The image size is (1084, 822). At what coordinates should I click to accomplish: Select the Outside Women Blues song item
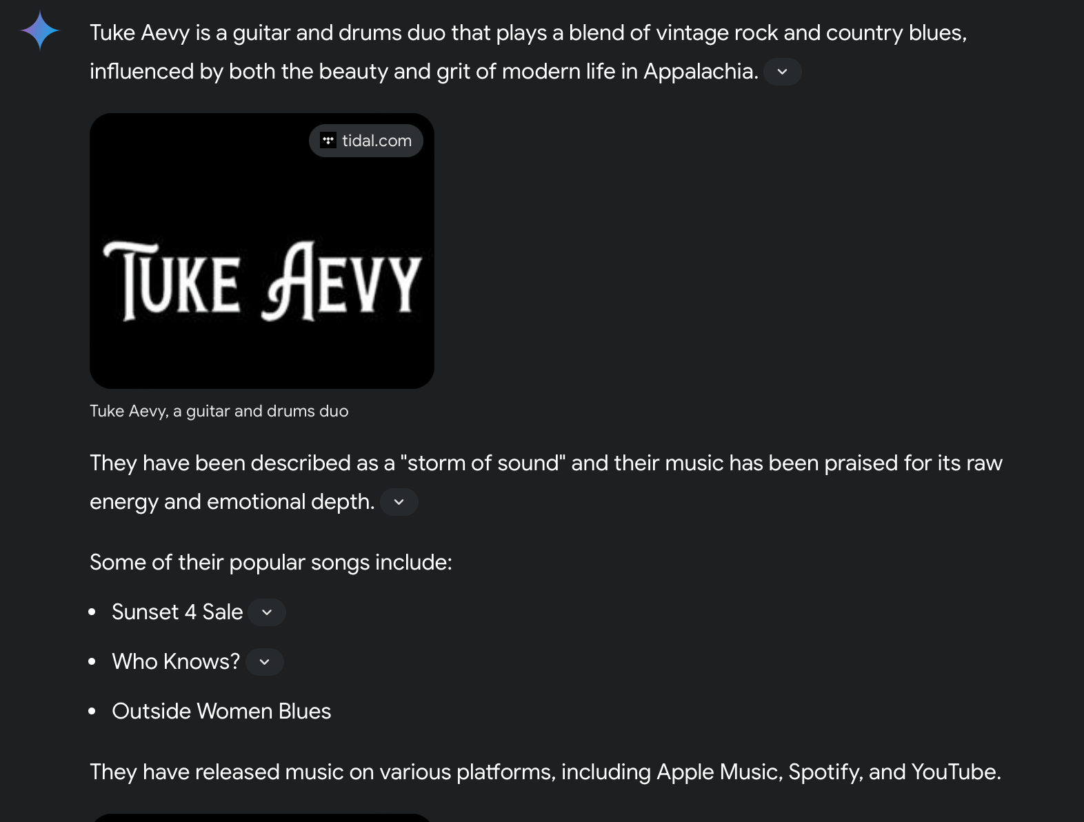(221, 712)
